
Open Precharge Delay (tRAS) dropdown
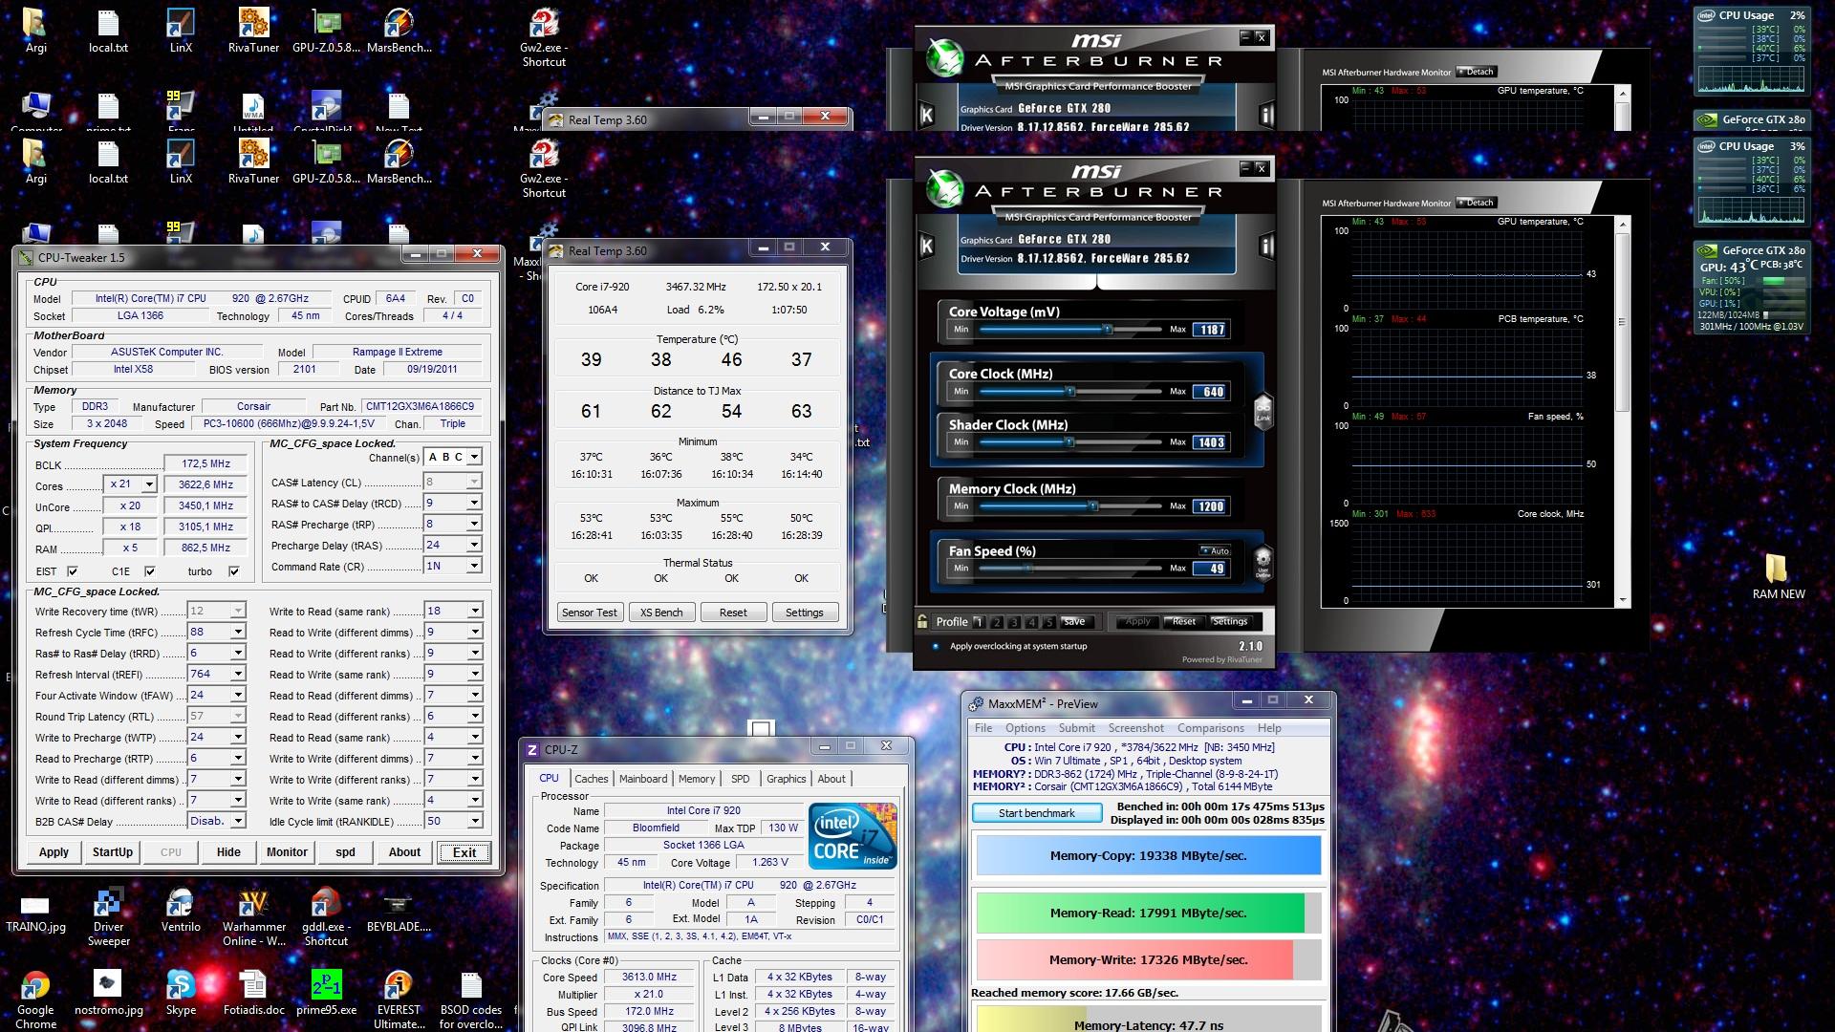pyautogui.click(x=474, y=545)
